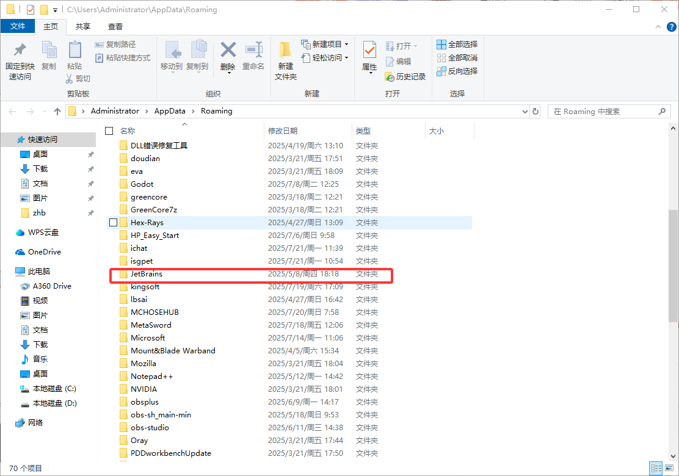Click the Paste shortcut option

pyautogui.click(x=123, y=57)
